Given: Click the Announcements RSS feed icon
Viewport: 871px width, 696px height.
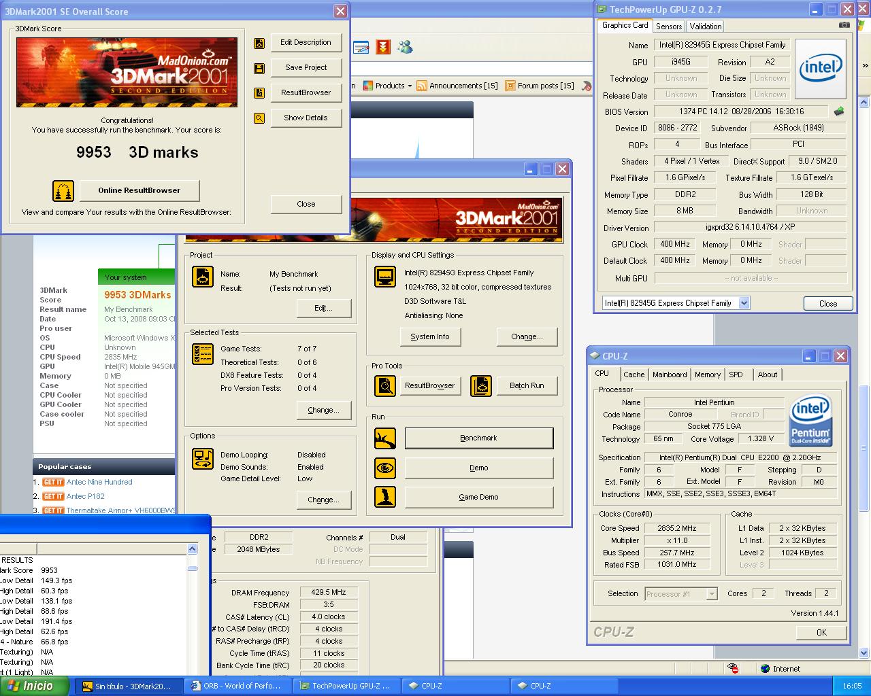Looking at the screenshot, I should [x=422, y=86].
